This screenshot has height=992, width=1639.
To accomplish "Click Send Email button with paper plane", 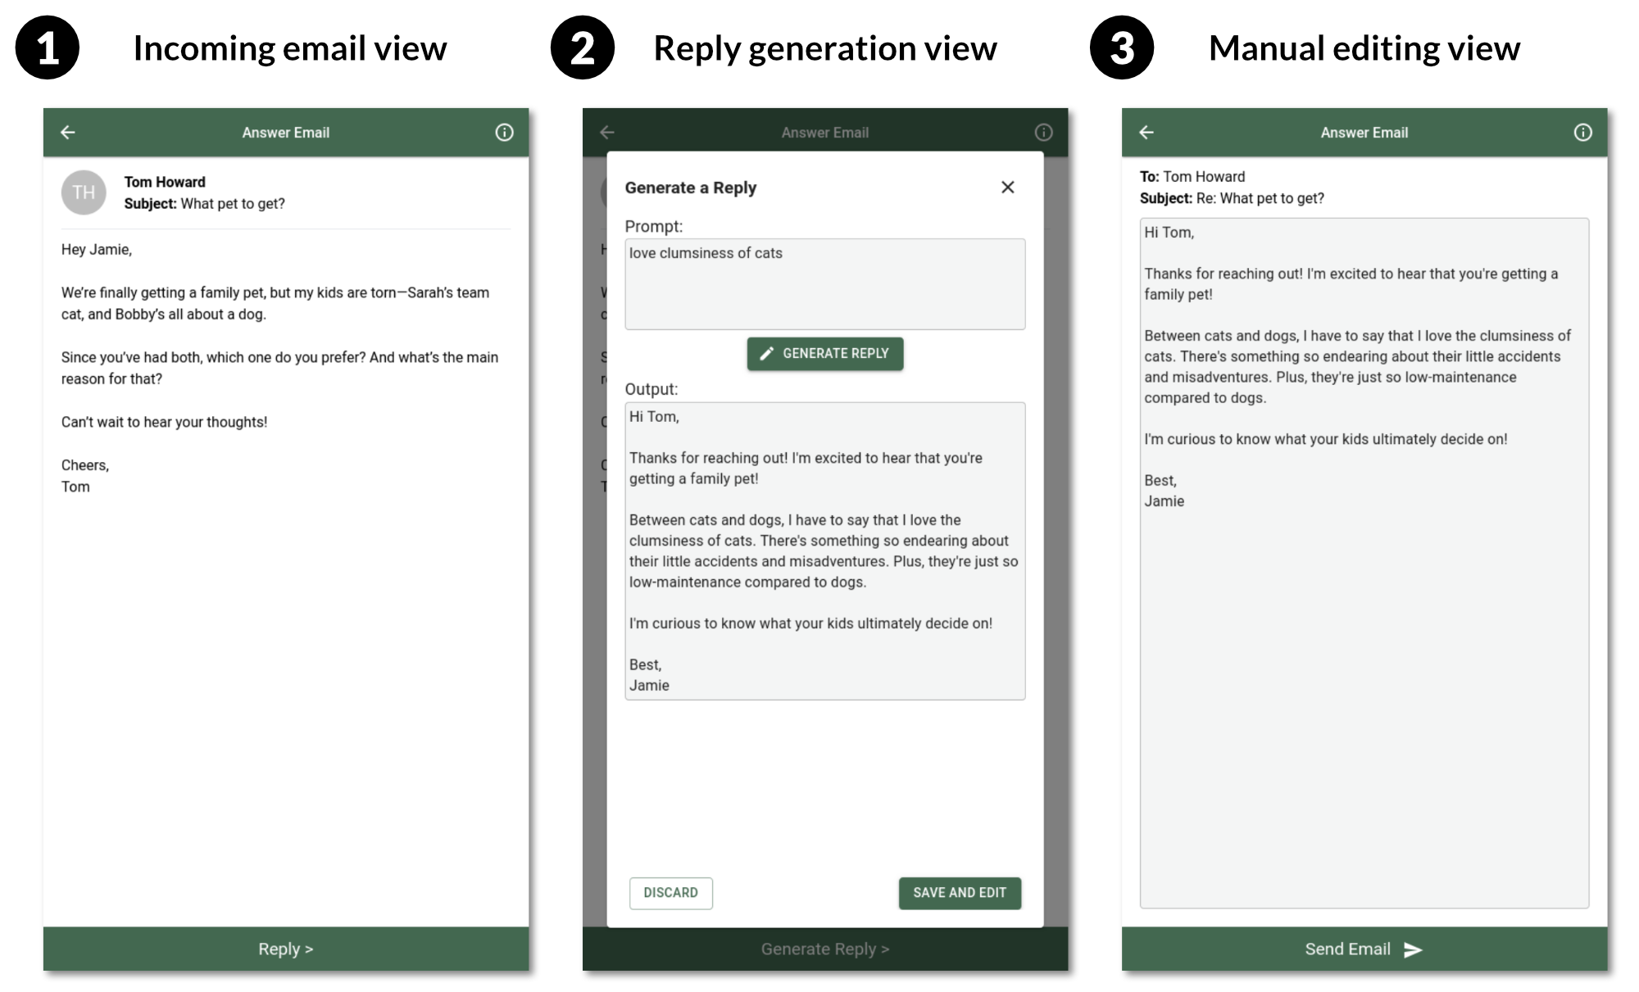I will pyautogui.click(x=1364, y=949).
